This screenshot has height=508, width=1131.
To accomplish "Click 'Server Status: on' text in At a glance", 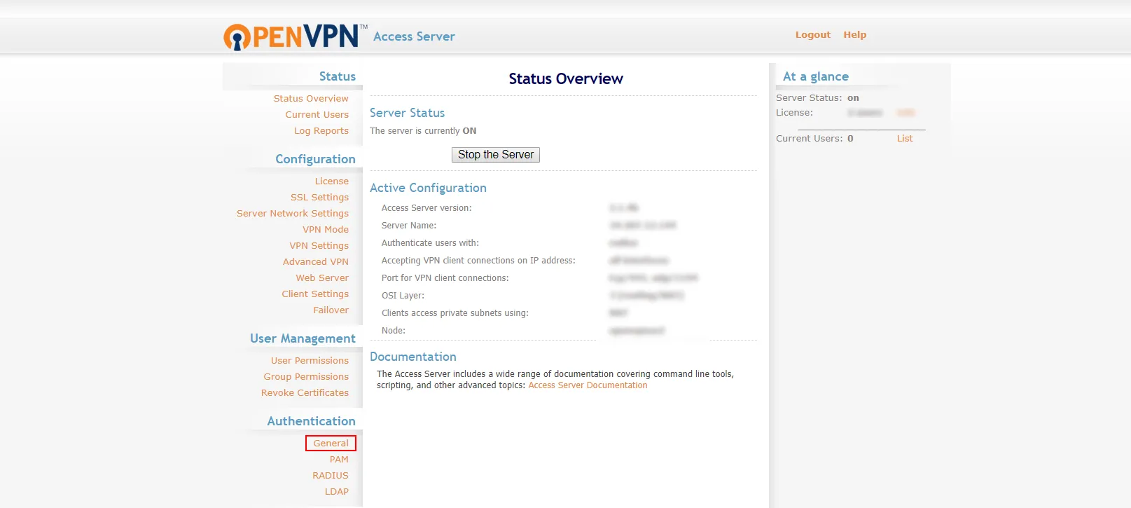I will click(x=817, y=98).
